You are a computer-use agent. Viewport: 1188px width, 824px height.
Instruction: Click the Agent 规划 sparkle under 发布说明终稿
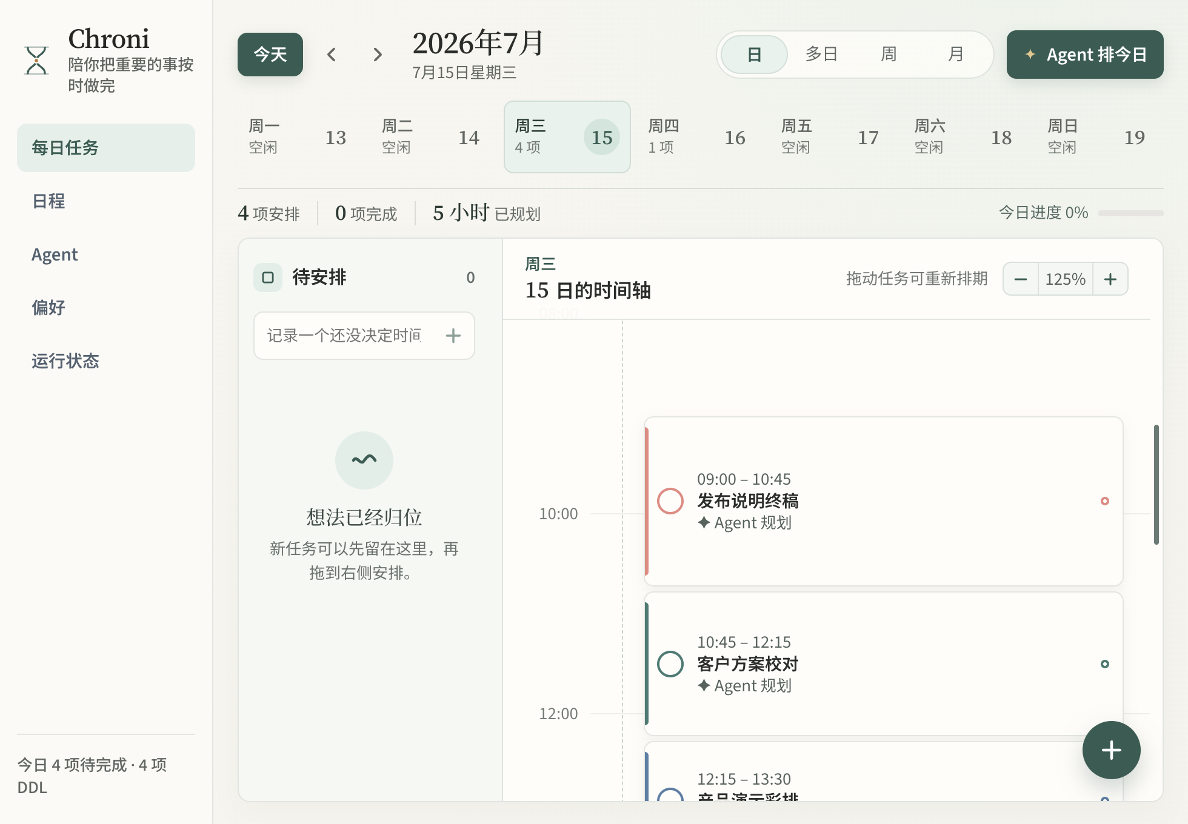(x=704, y=522)
